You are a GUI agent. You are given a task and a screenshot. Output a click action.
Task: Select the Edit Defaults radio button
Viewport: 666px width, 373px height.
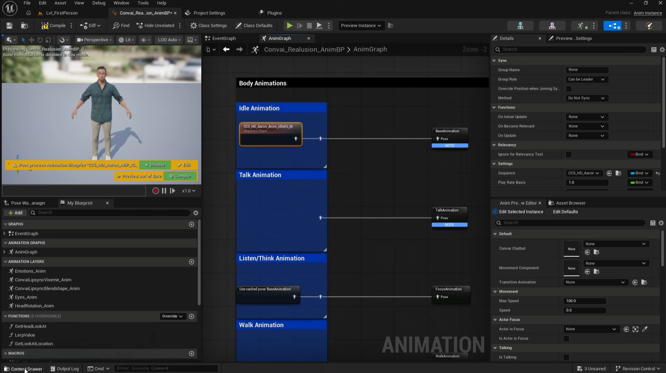(549, 212)
